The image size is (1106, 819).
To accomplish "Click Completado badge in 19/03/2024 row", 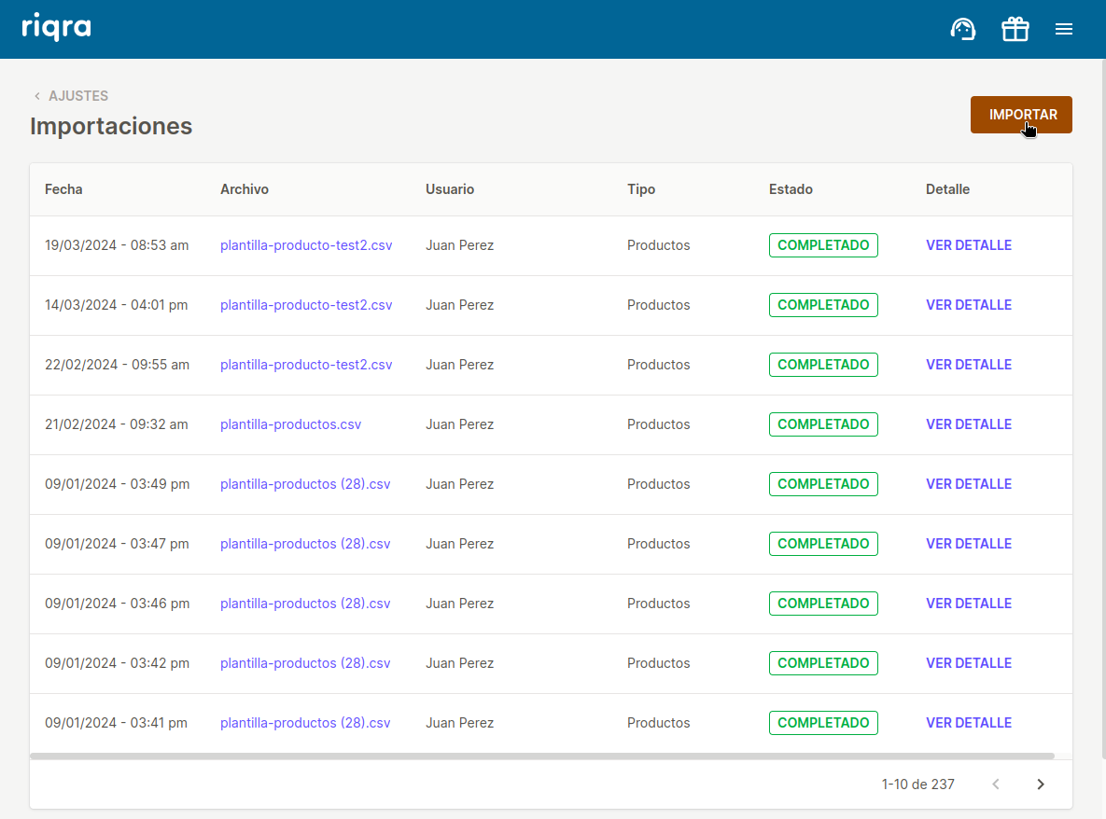I will tap(823, 245).
